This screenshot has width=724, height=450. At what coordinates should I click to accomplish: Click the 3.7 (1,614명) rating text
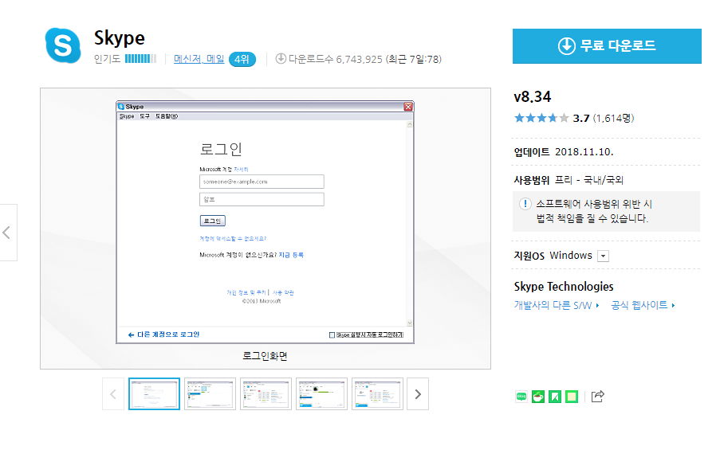(604, 119)
